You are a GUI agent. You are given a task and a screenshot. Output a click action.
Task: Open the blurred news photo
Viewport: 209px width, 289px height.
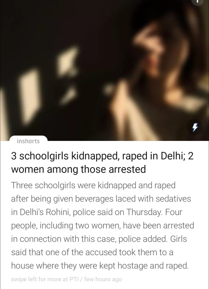(104, 70)
